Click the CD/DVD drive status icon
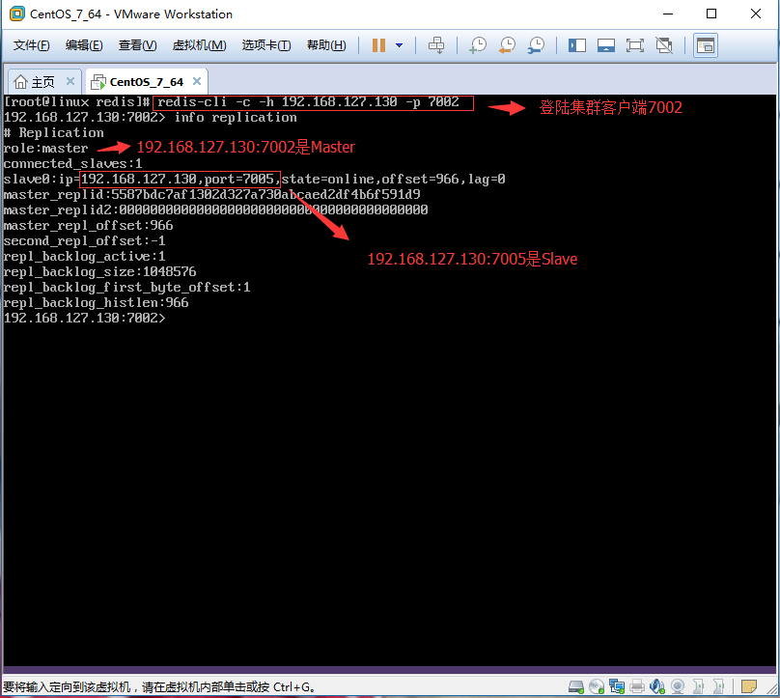 point(597,687)
